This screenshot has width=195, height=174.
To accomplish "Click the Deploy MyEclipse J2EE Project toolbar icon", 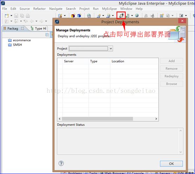I will tap(121, 15).
